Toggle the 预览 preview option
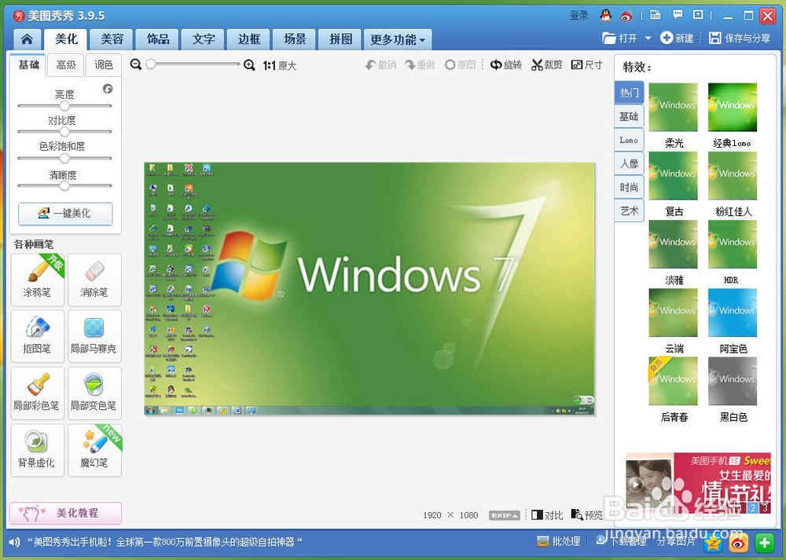 [586, 515]
